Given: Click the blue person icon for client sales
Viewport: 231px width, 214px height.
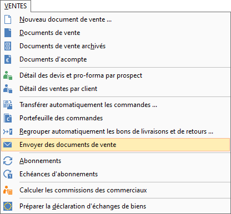Looking at the screenshot, I should pyautogui.click(x=8, y=89).
